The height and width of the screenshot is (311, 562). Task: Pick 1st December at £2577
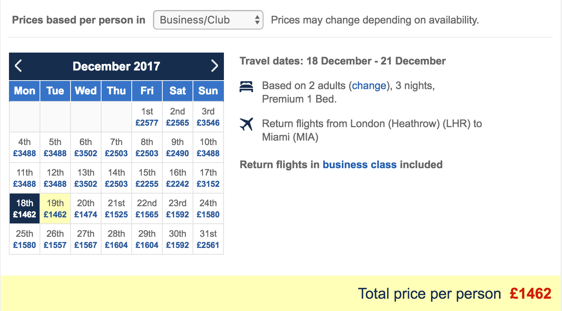click(147, 117)
